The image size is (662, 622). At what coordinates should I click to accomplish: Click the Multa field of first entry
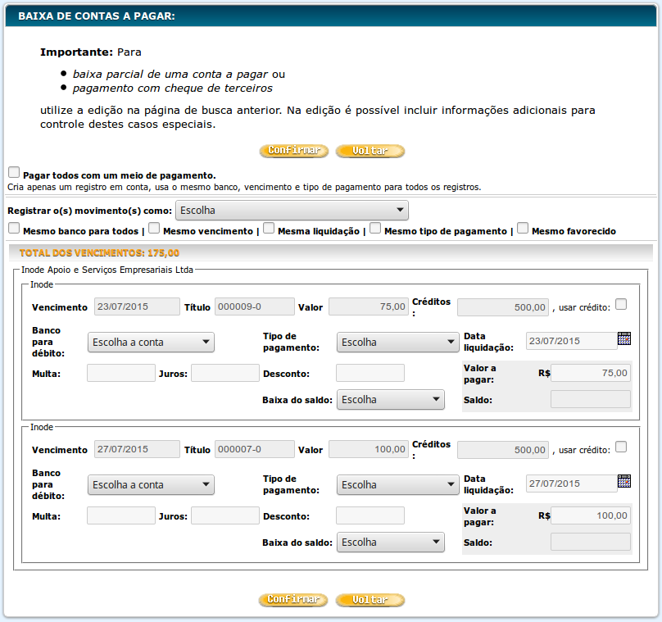120,374
